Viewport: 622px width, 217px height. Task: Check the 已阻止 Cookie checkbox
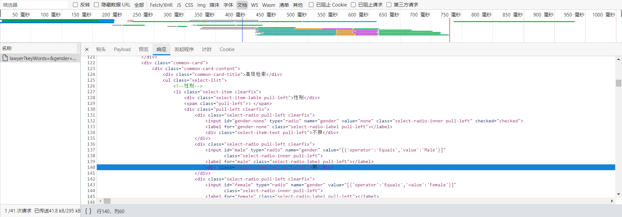(311, 5)
